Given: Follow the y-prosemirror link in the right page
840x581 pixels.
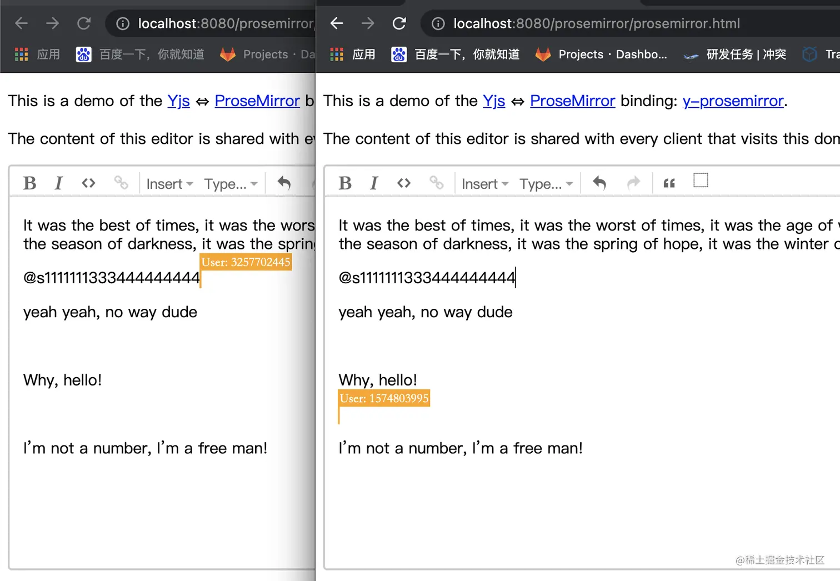Looking at the screenshot, I should point(733,101).
